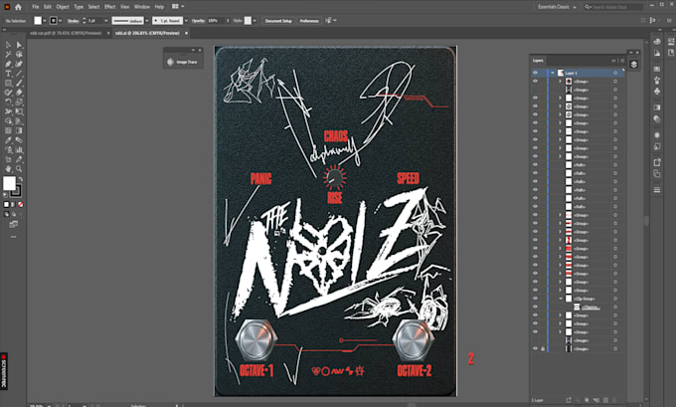Select the Scale tool
676x407 pixels.
[x=19, y=102]
